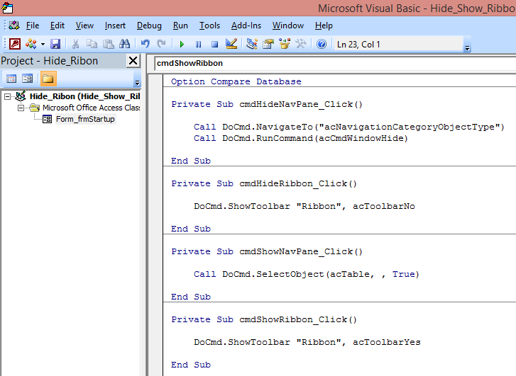Click the main toolbar drag handle

coord(5,44)
